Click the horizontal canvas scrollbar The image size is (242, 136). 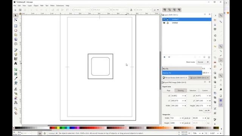pos(86,125)
